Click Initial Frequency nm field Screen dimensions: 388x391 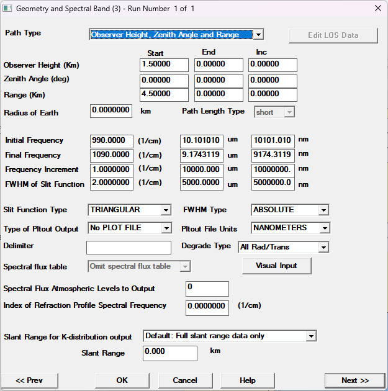coord(273,142)
